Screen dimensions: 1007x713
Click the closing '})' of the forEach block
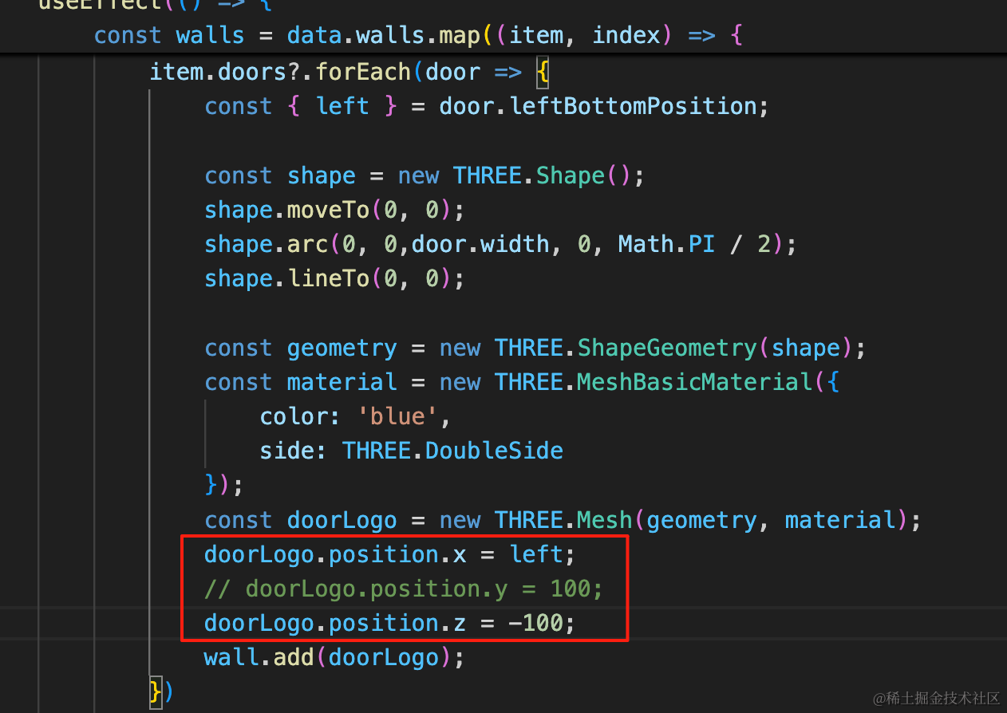pyautogui.click(x=161, y=691)
